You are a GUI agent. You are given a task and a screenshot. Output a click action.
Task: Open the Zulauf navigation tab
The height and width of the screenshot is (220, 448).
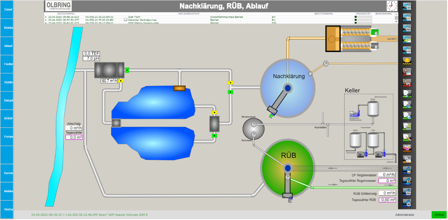7,9
